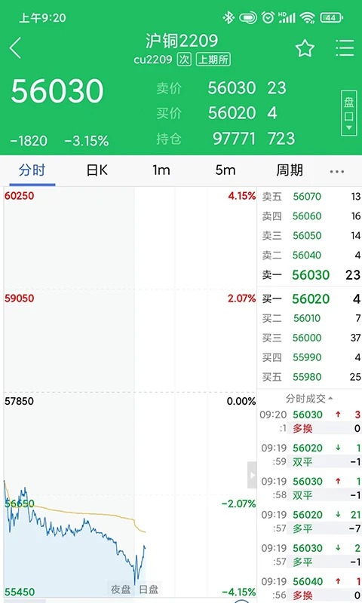The height and width of the screenshot is (603, 362).
Task: Tap the large last price 56030
Action: [57, 91]
